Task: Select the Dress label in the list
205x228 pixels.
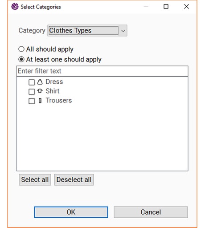Action: coord(54,82)
